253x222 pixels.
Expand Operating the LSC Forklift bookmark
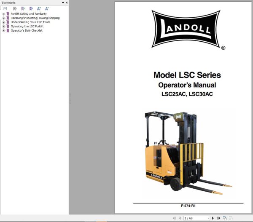3,27
